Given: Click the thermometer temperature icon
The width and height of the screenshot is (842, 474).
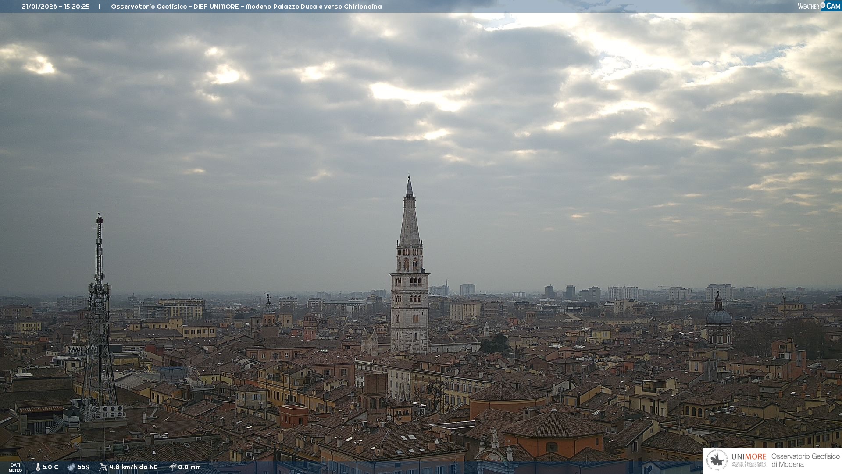Looking at the screenshot, I should [x=38, y=467].
